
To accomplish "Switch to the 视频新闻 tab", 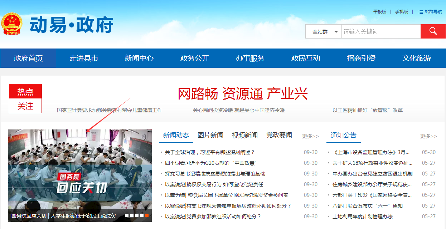I will 244,135.
